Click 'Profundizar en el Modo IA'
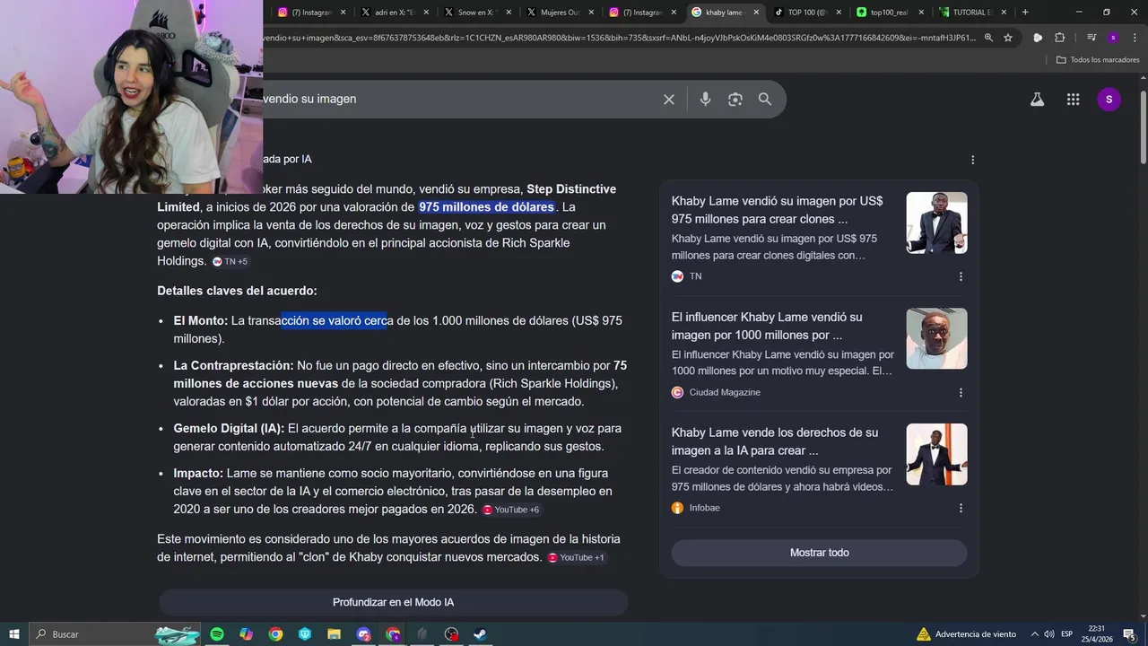This screenshot has width=1148, height=646. [x=393, y=603]
